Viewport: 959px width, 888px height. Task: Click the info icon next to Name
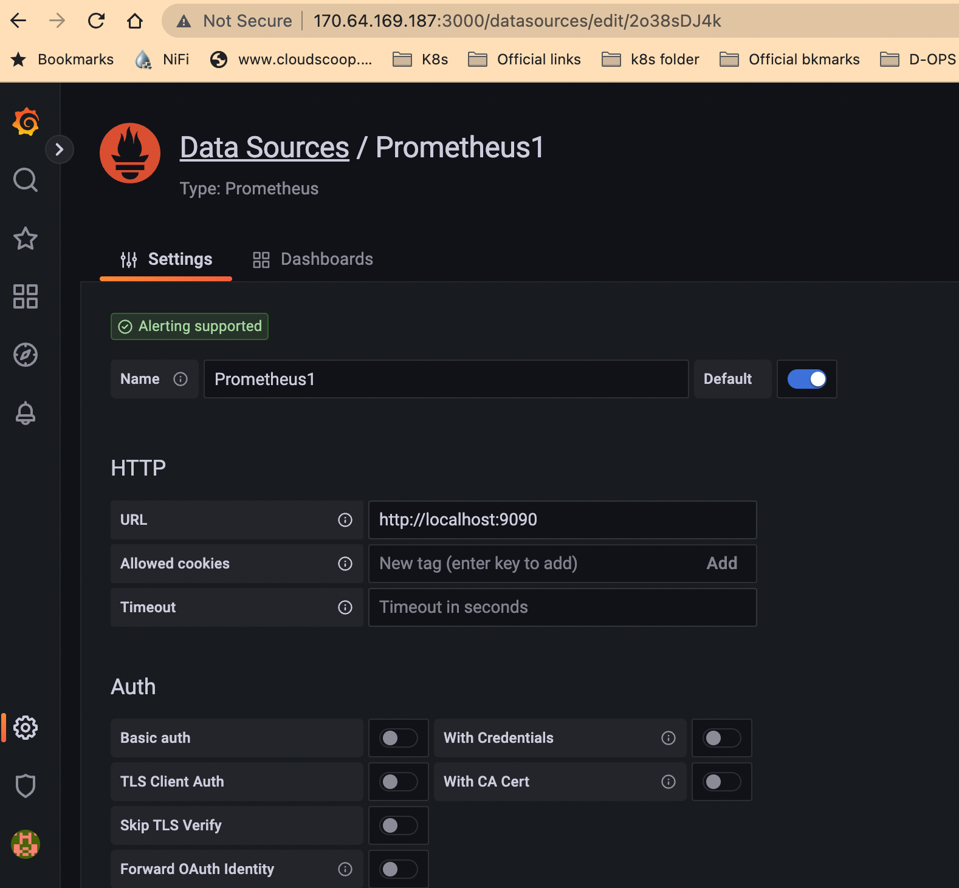coord(180,379)
